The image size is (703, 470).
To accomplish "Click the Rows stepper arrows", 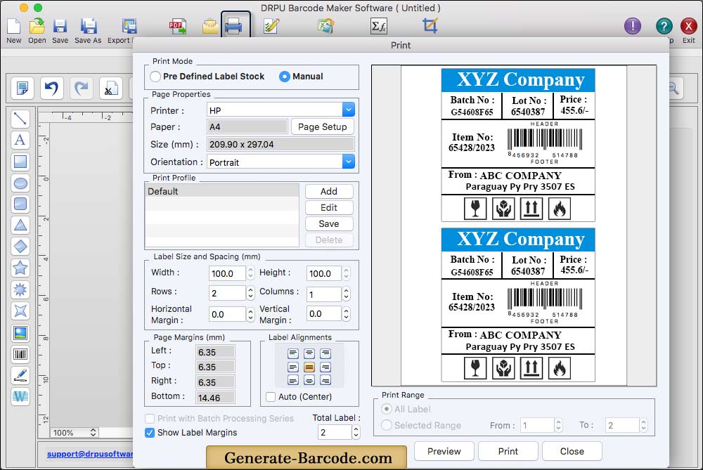I will tap(251, 293).
